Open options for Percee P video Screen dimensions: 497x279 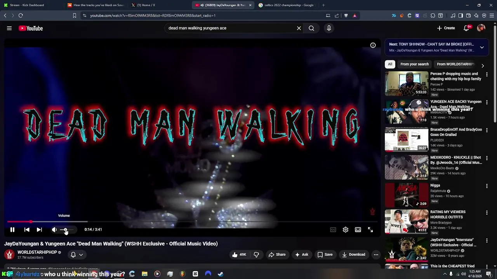(x=487, y=74)
